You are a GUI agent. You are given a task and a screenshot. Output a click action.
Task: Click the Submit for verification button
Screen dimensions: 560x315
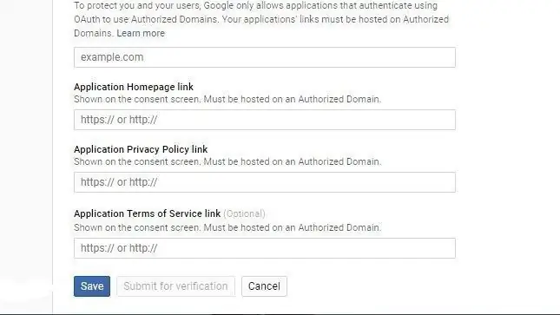click(175, 286)
